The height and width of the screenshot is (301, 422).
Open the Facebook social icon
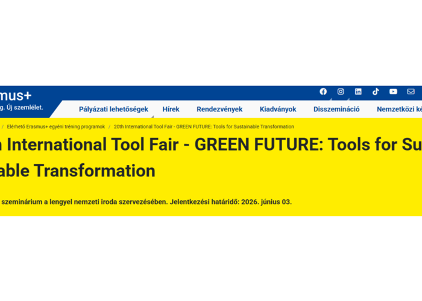coord(323,92)
